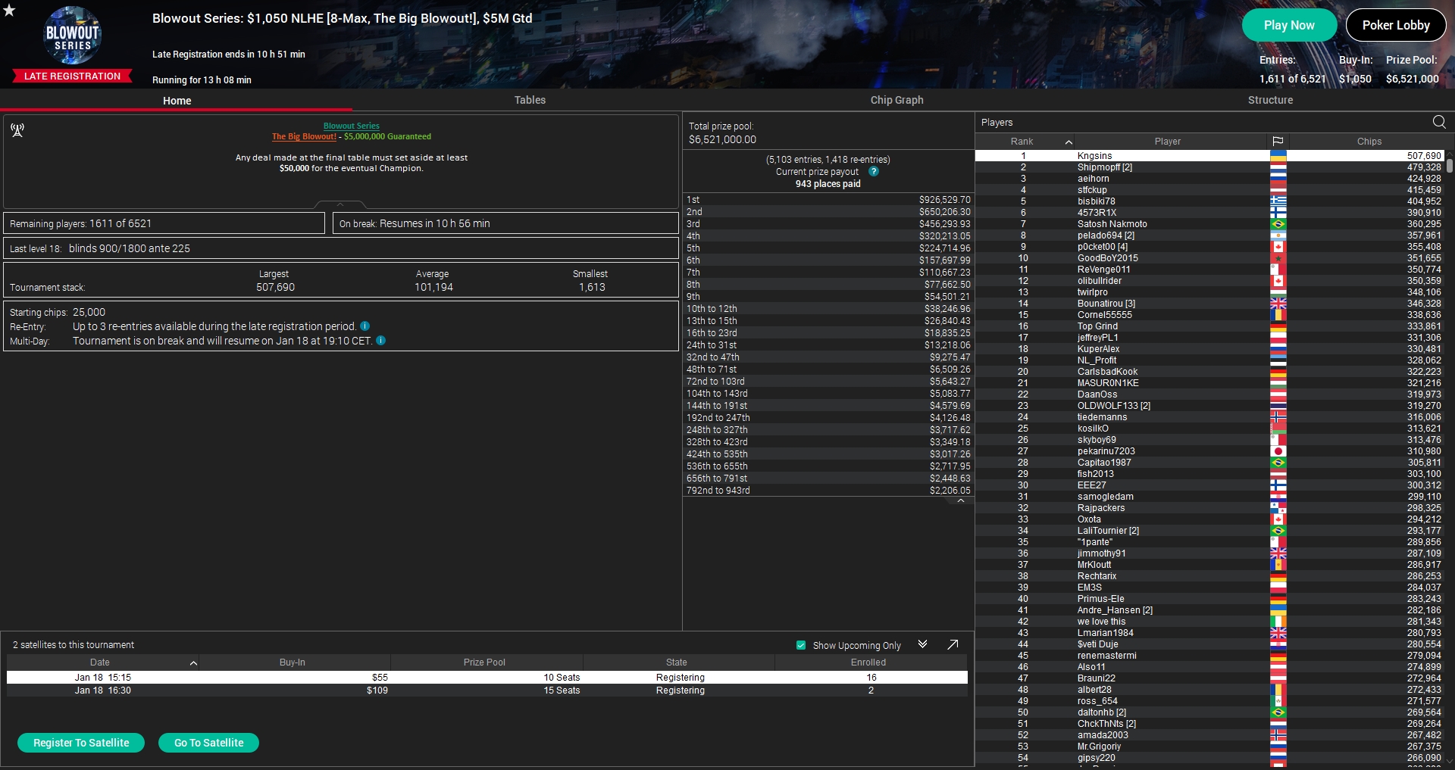Select the Jan 18 15:15 satellite row

(487, 678)
